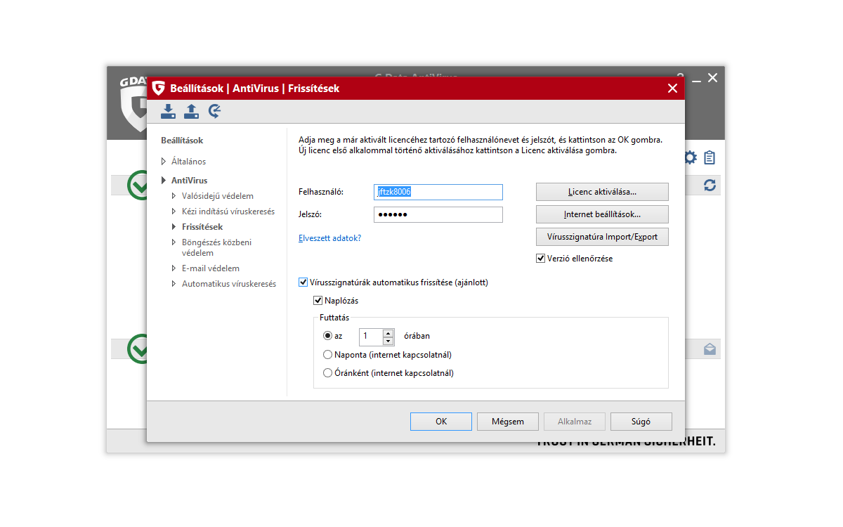Select Óránként (internet kapcsolatnál) radio button

tap(327, 373)
